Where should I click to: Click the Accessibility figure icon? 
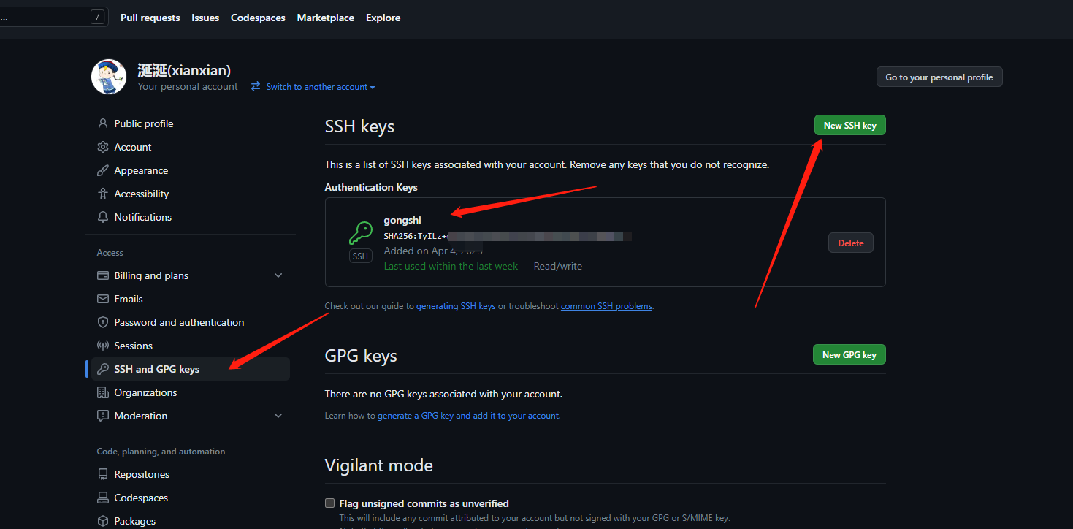click(103, 194)
